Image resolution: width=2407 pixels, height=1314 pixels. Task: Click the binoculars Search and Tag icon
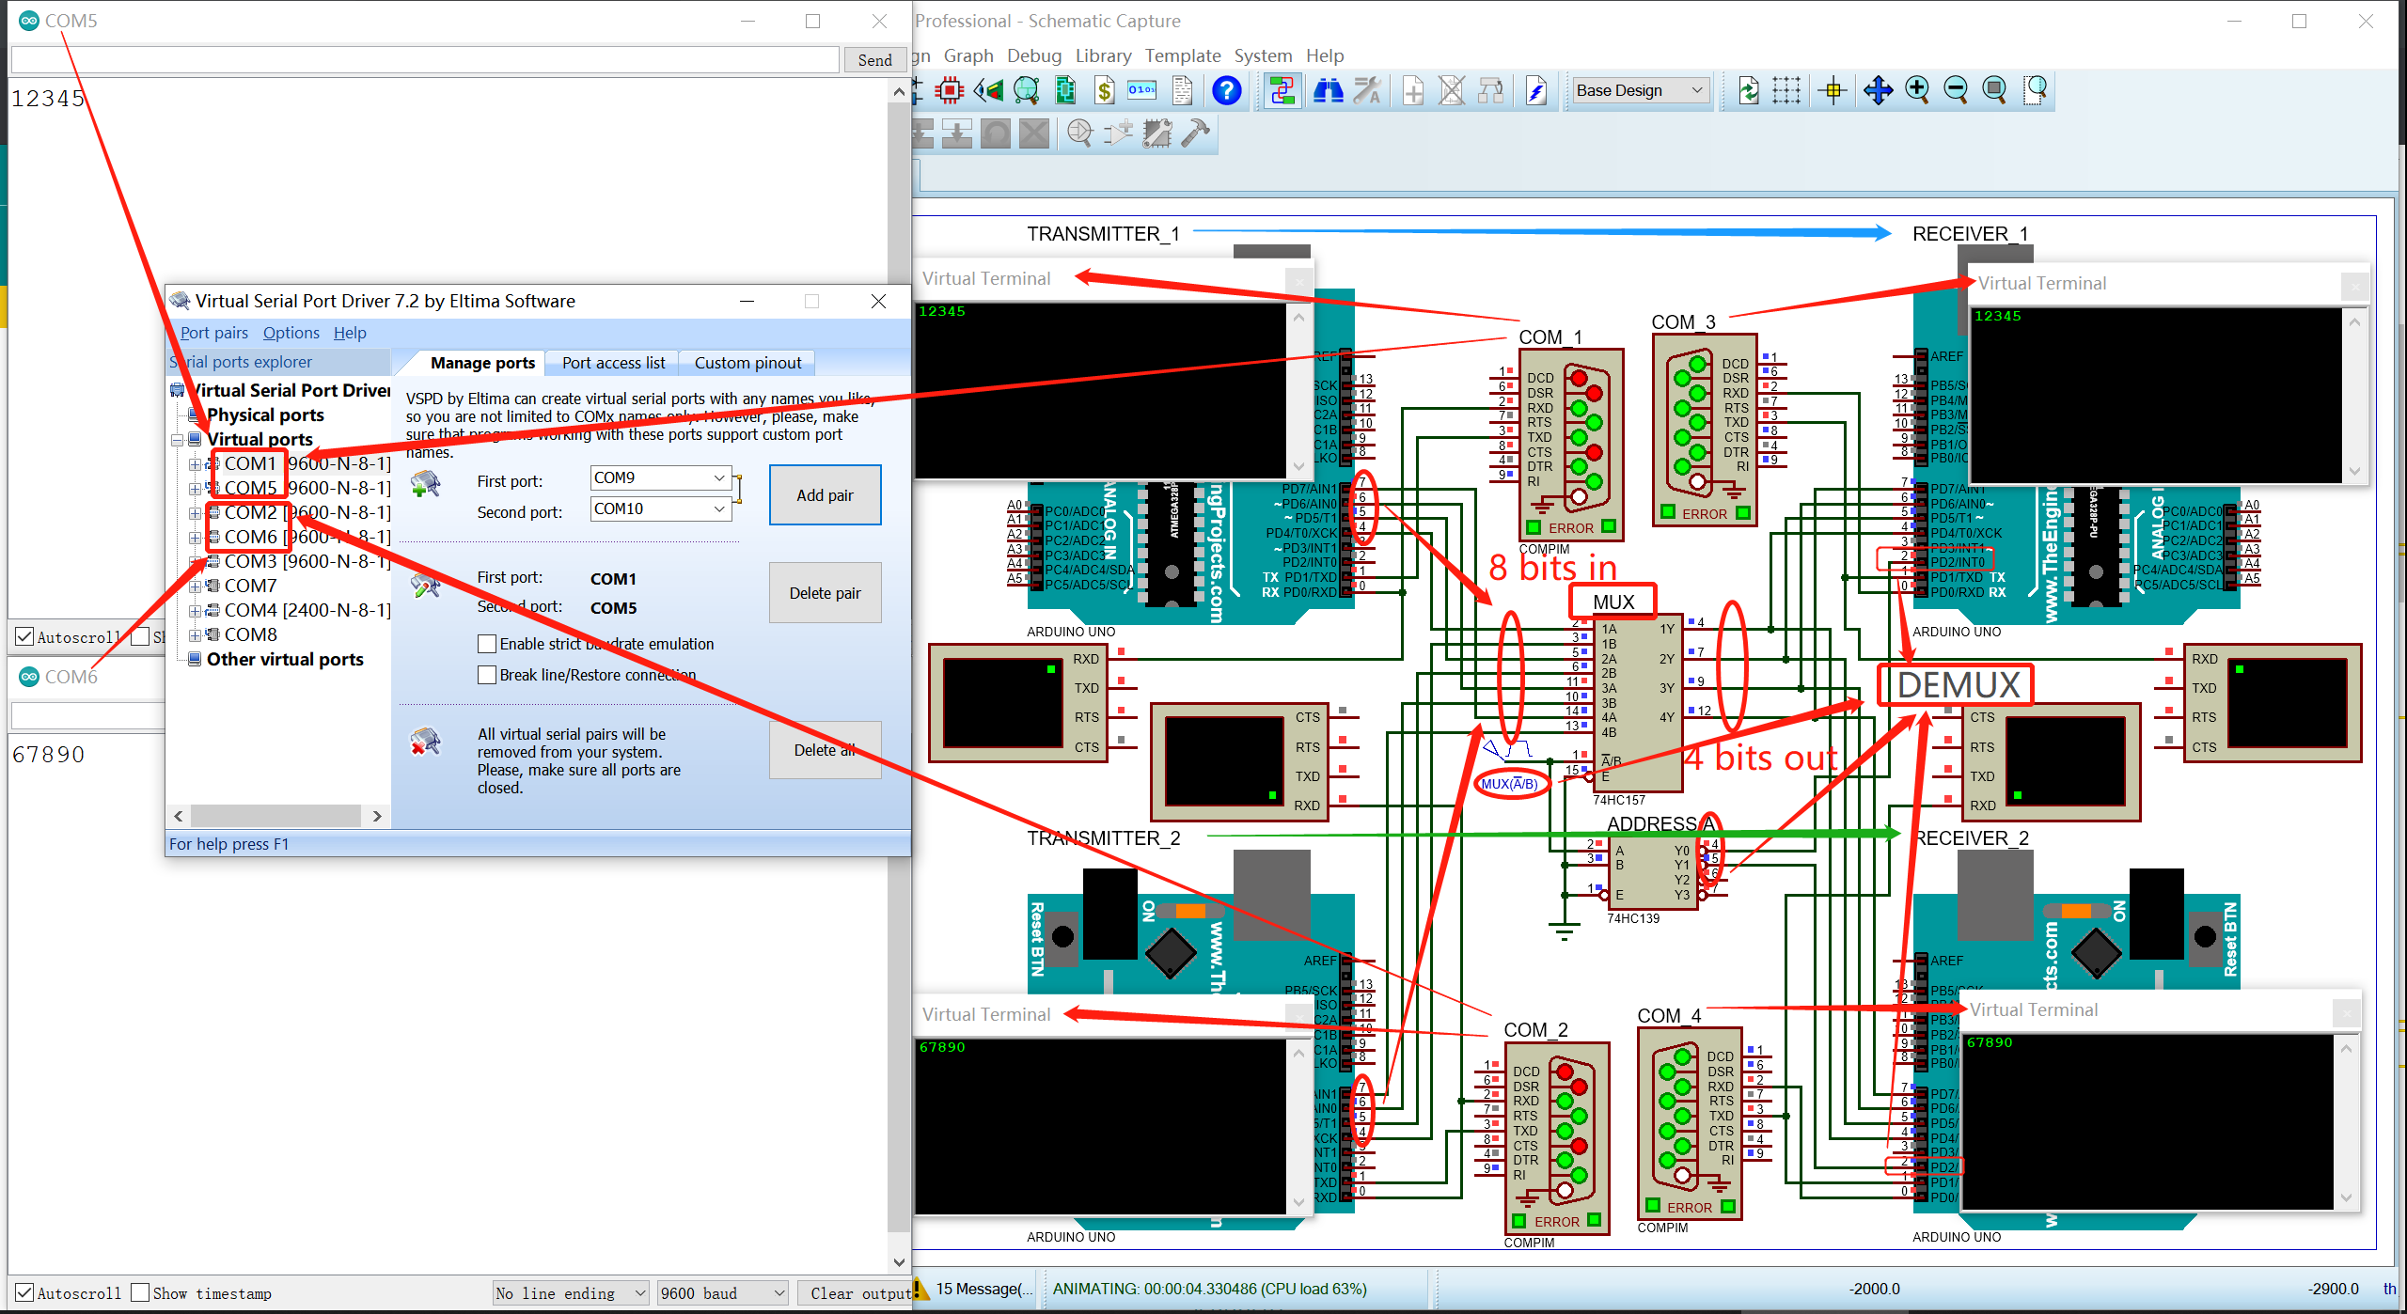point(1328,90)
